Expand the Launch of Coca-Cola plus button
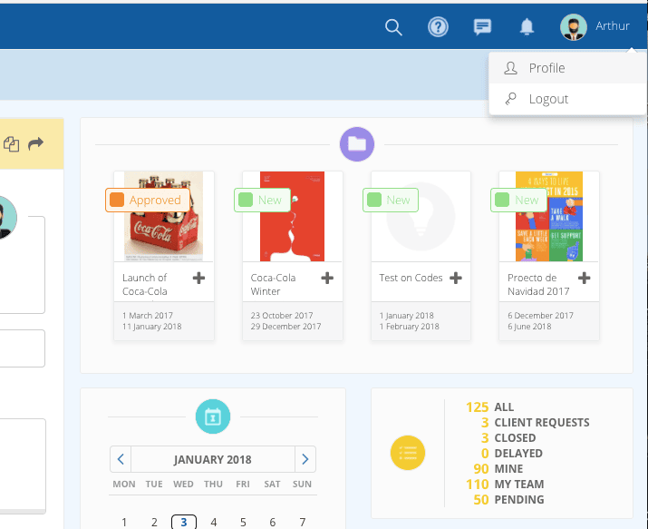 tap(199, 279)
